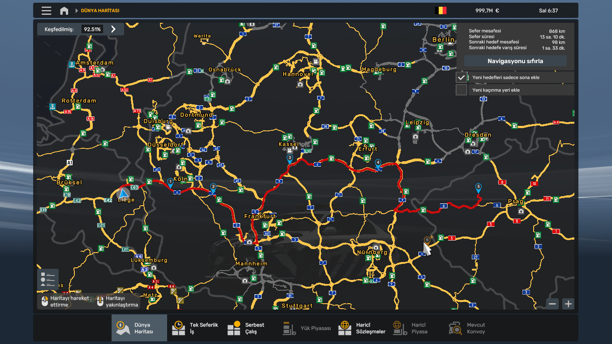Viewport: 612px width, 344px height.
Task: Click waypoint marker 2 east of Köln
Action: click(213, 188)
